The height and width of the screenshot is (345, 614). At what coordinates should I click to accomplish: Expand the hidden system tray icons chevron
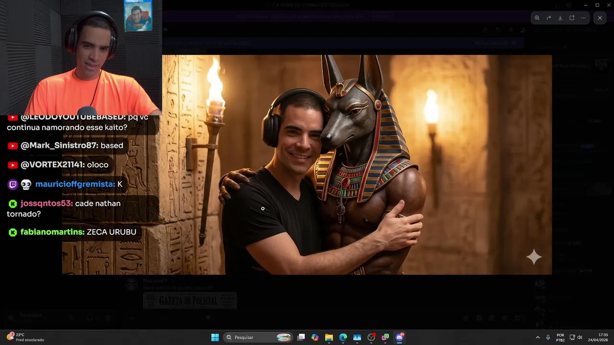pos(537,337)
